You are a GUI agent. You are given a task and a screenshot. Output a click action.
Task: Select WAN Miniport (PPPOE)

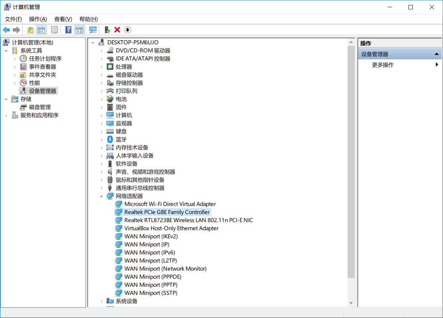(x=153, y=277)
